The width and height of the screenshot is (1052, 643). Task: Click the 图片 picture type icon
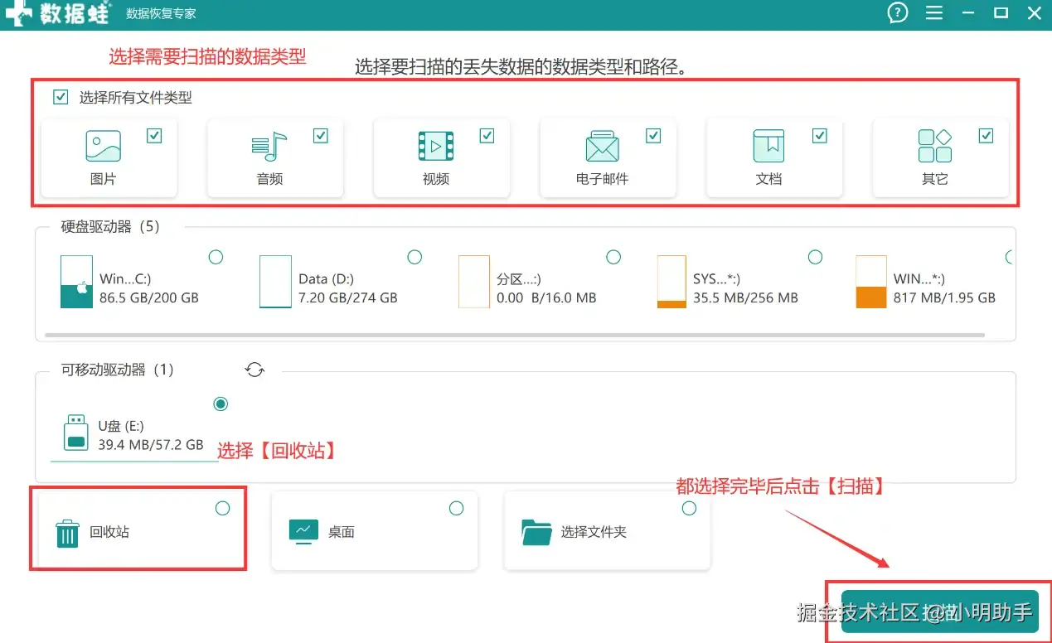pyautogui.click(x=103, y=146)
